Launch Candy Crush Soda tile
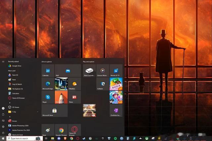Viewport: 212px width, 141px height. 116,84
